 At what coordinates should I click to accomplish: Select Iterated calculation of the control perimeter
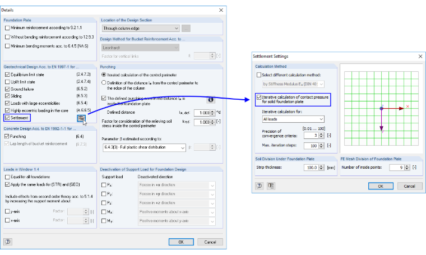(x=104, y=75)
